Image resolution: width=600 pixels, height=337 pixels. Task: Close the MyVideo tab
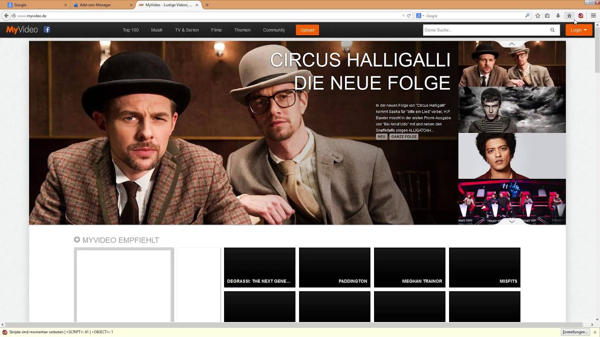click(197, 5)
